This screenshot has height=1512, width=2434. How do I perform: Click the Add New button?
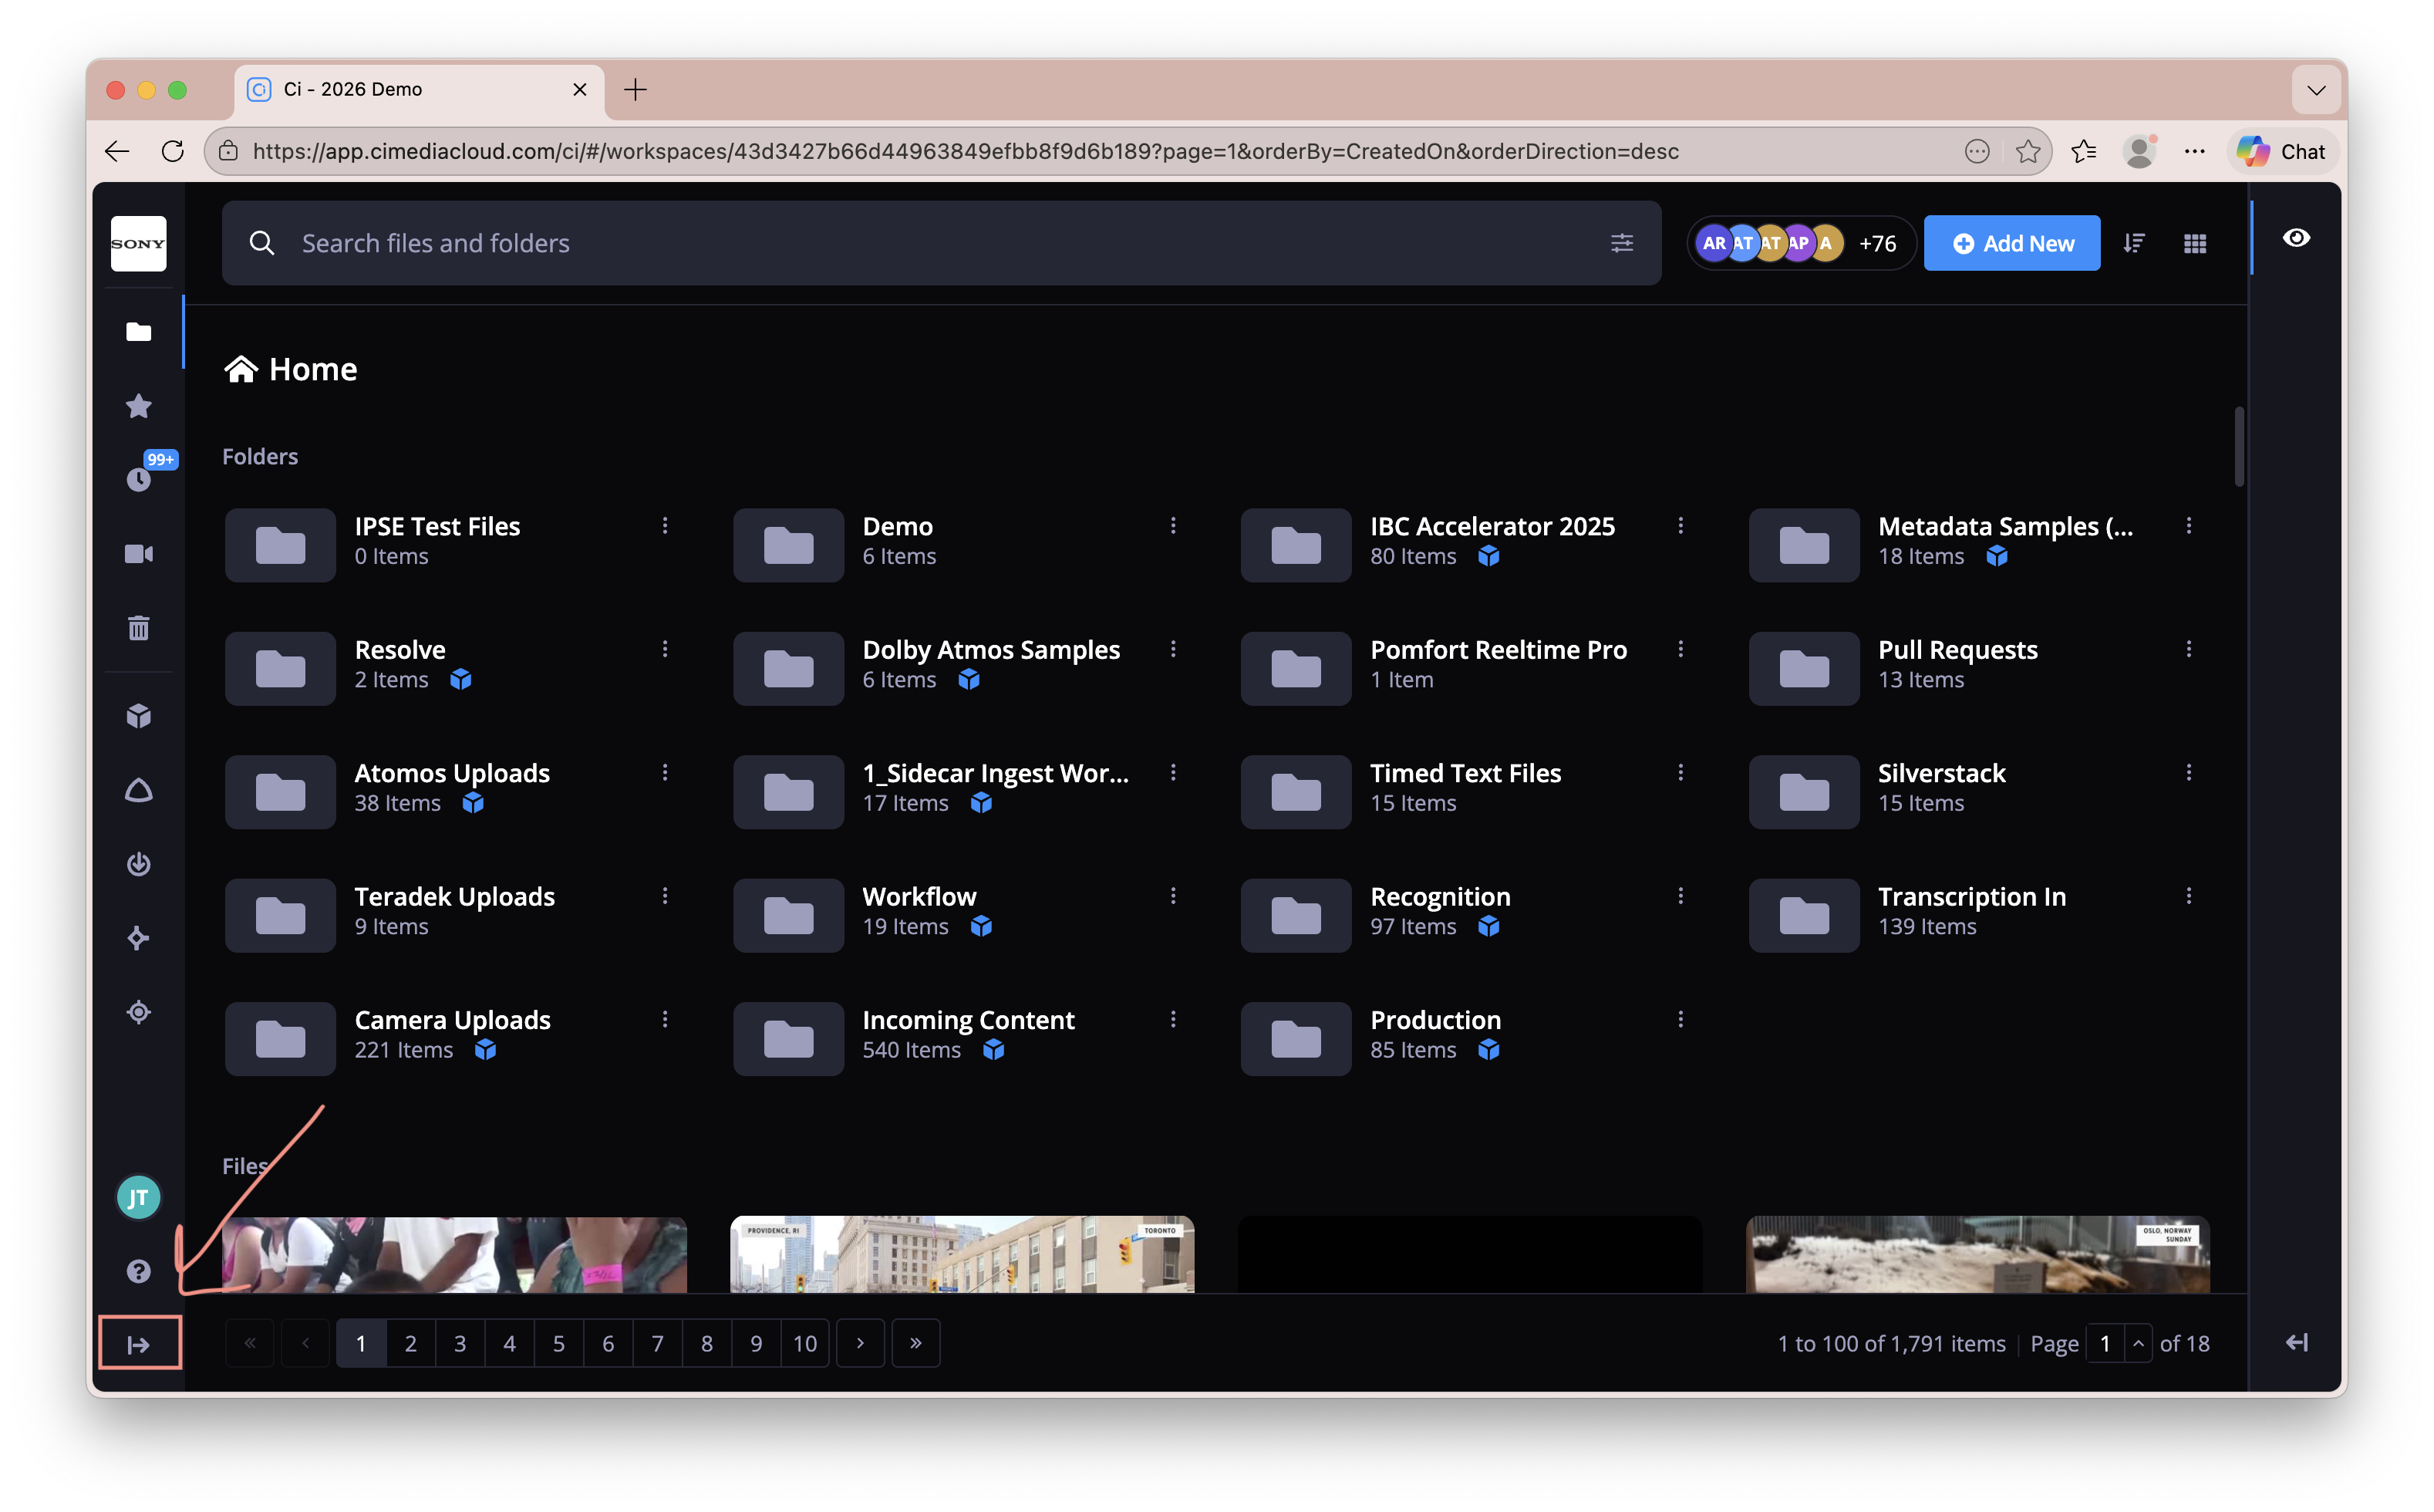2011,243
